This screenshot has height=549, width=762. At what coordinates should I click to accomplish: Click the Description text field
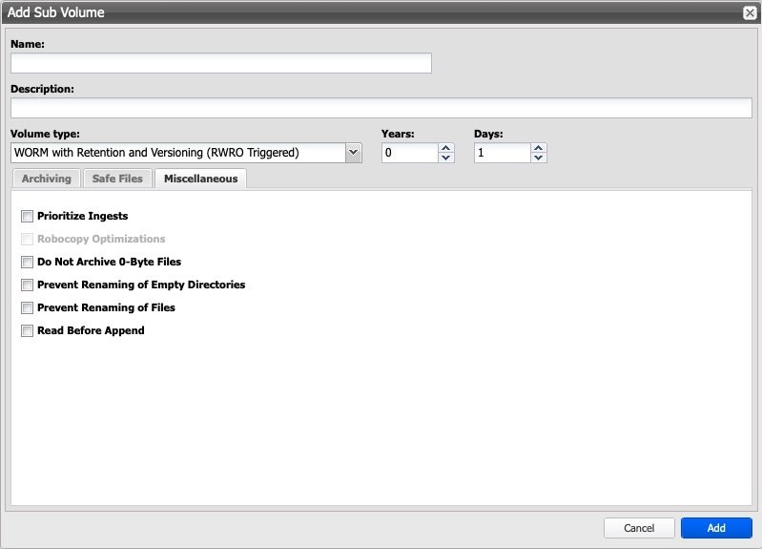coord(381,108)
